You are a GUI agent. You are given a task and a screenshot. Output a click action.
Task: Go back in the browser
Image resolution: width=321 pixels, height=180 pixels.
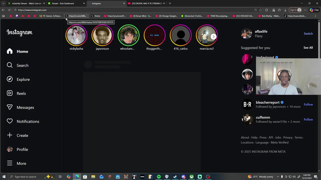click(x=3, y=10)
